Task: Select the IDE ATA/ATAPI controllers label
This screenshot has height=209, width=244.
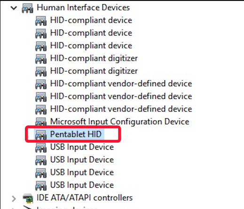Action: pyautogui.click(x=85, y=198)
